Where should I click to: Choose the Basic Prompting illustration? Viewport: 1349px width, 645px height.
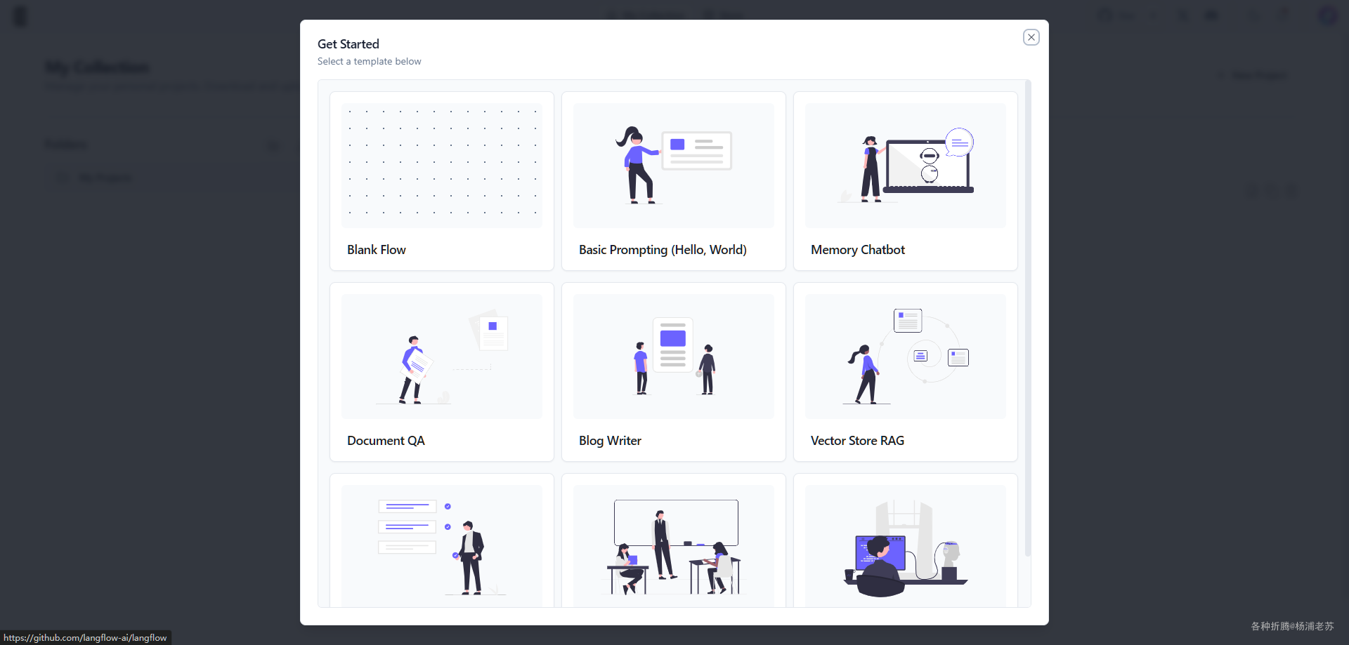(x=674, y=166)
